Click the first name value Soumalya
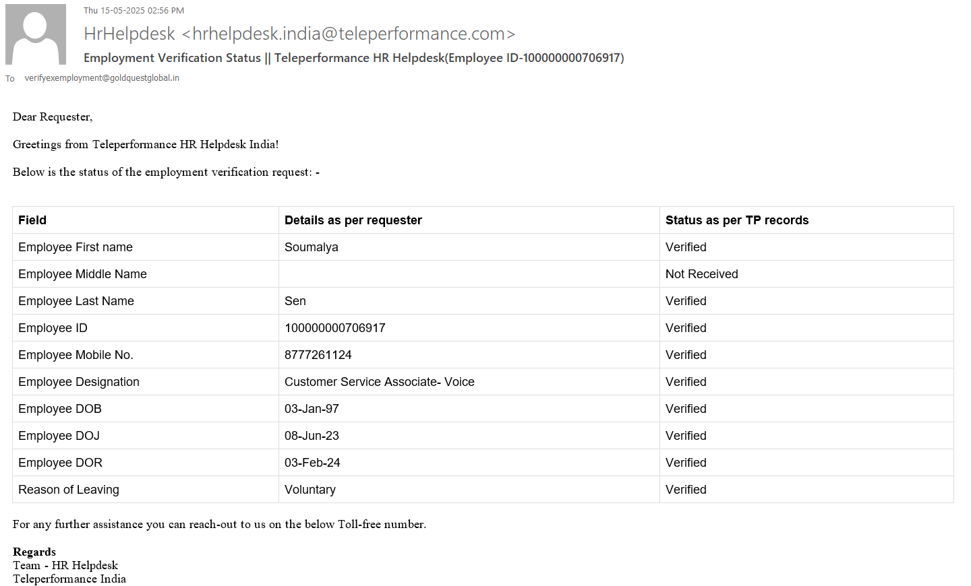Screen dimensions: 971x586 [x=312, y=247]
